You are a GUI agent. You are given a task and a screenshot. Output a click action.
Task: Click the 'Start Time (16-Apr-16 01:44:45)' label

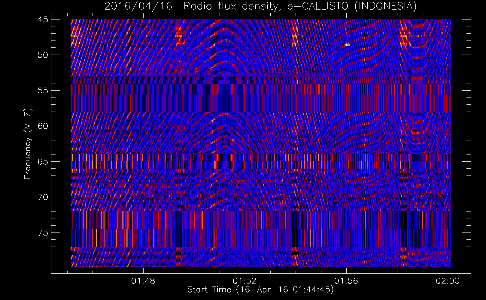tap(260, 290)
